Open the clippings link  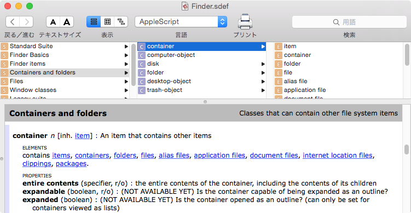click(x=37, y=164)
